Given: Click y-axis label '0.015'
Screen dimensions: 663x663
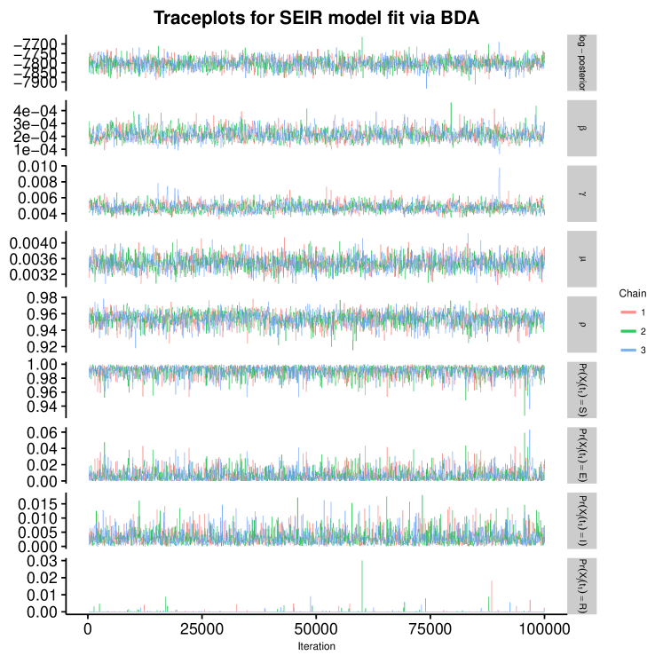Looking at the screenshot, I should [37, 503].
